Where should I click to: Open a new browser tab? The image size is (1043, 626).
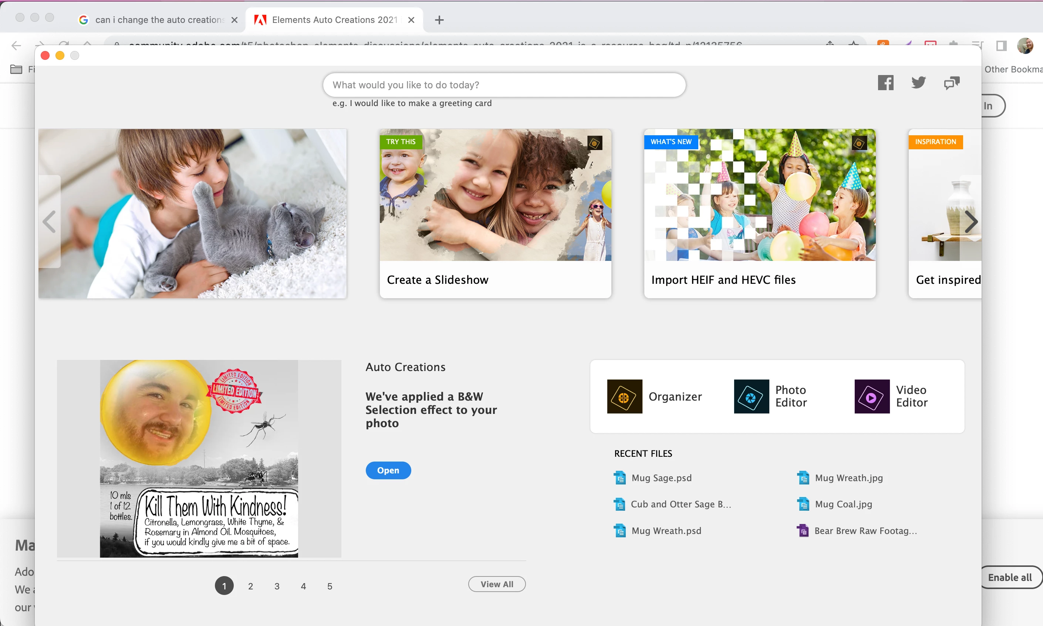439,20
